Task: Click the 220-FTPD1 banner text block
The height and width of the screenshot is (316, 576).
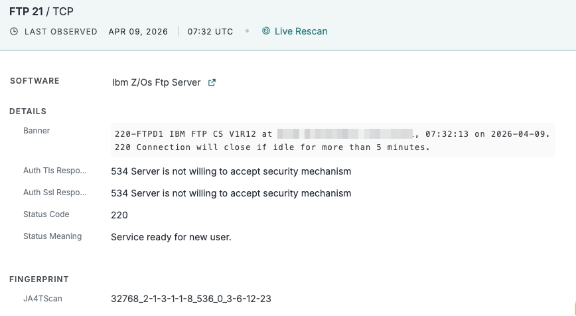Action: (332, 140)
